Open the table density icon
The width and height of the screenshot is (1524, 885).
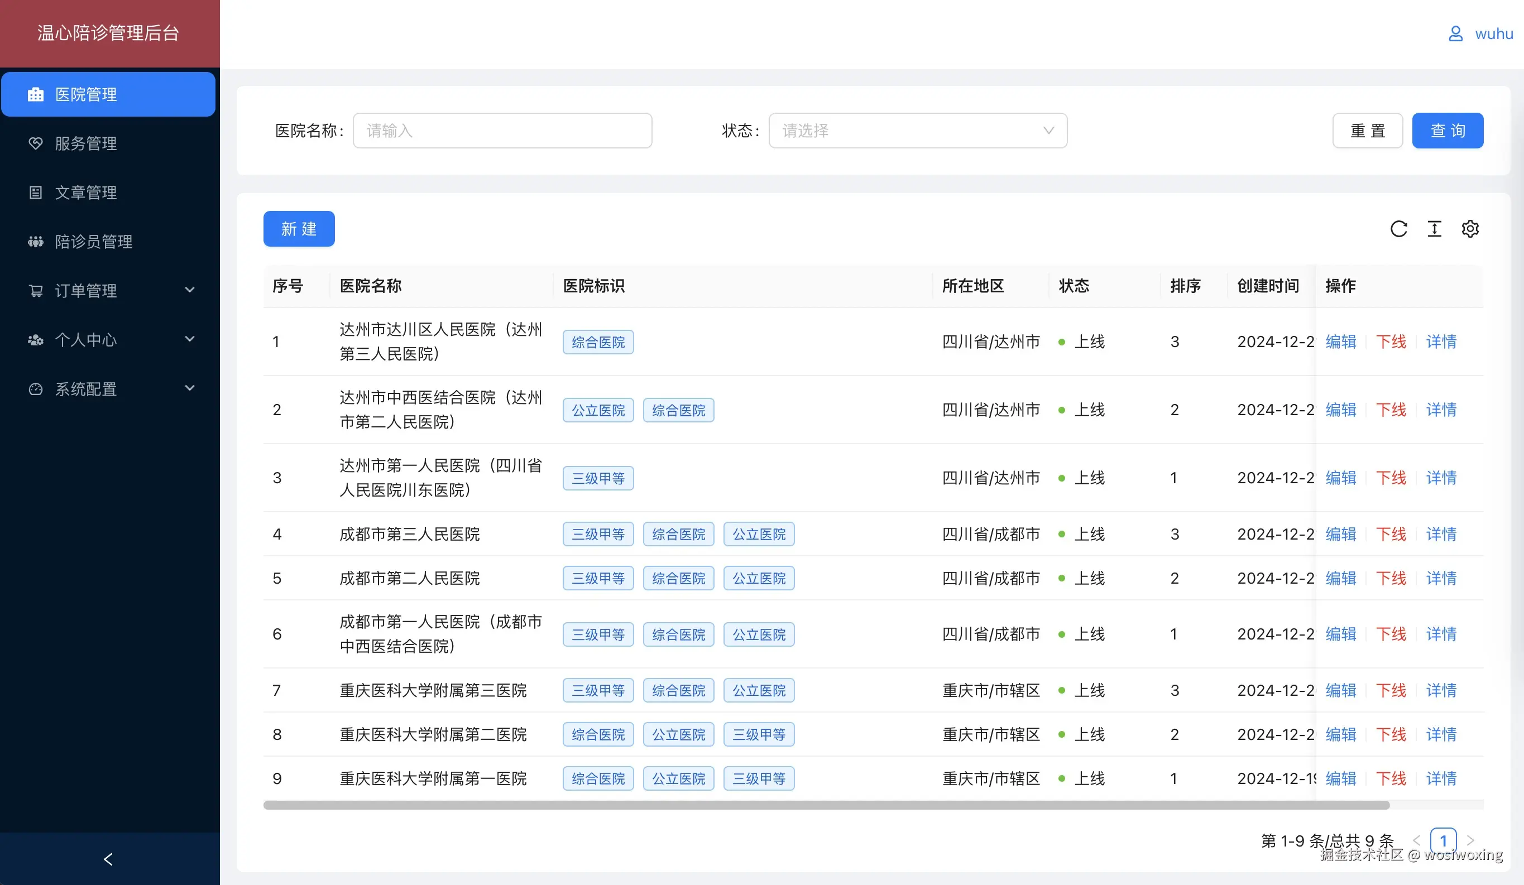pyautogui.click(x=1434, y=229)
